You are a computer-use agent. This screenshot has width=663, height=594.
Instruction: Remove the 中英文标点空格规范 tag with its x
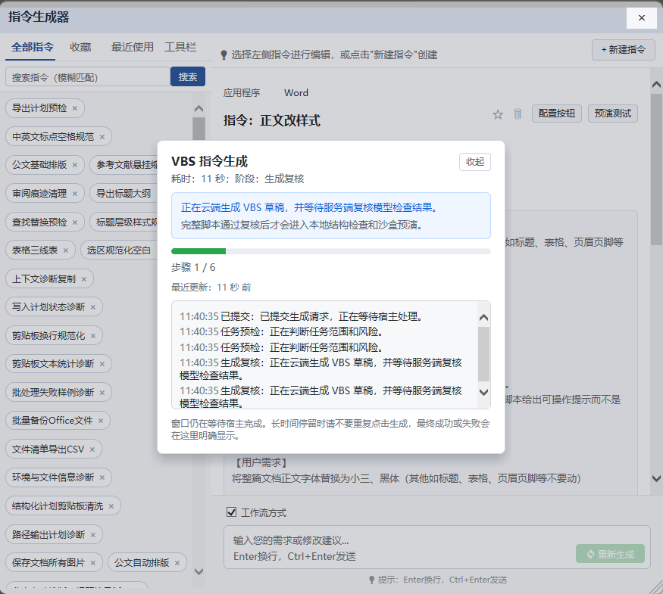click(102, 137)
